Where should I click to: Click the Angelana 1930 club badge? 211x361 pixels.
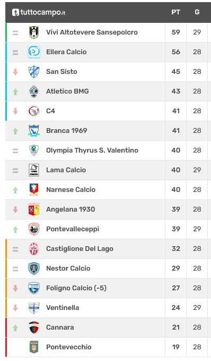(x=34, y=209)
